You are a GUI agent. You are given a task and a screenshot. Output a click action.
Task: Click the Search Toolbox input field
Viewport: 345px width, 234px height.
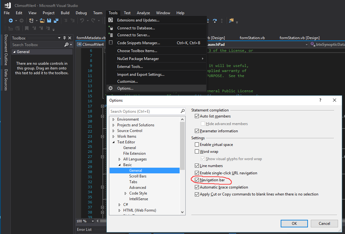(37, 45)
